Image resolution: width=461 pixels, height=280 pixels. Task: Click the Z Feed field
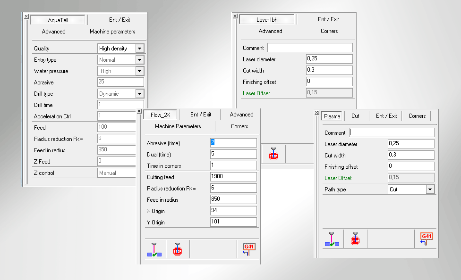pyautogui.click(x=117, y=161)
